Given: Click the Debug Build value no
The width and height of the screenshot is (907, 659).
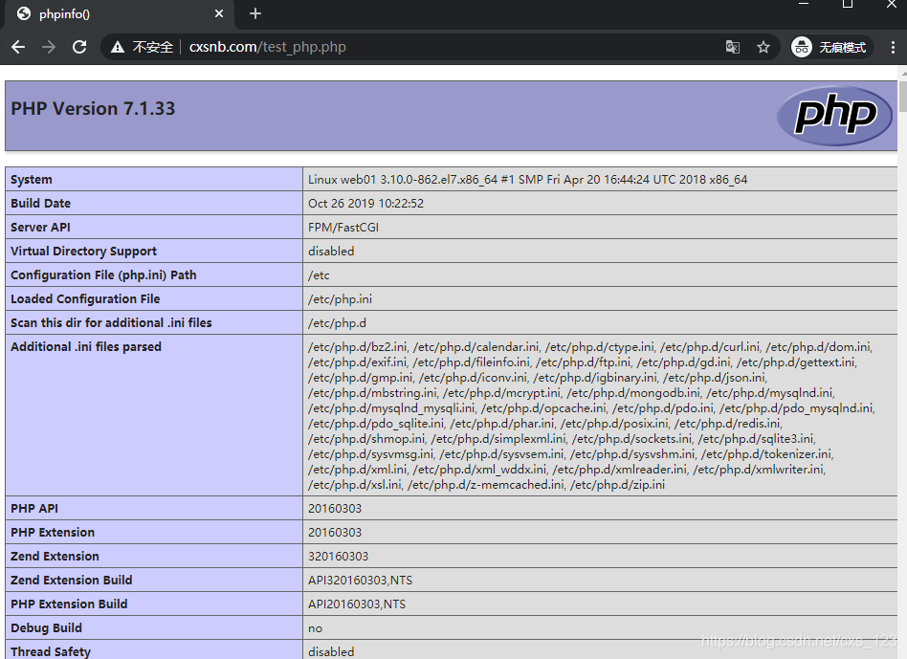Looking at the screenshot, I should click(316, 628).
